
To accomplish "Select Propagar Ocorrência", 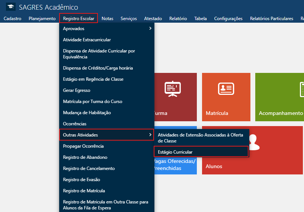I will coord(107,146).
